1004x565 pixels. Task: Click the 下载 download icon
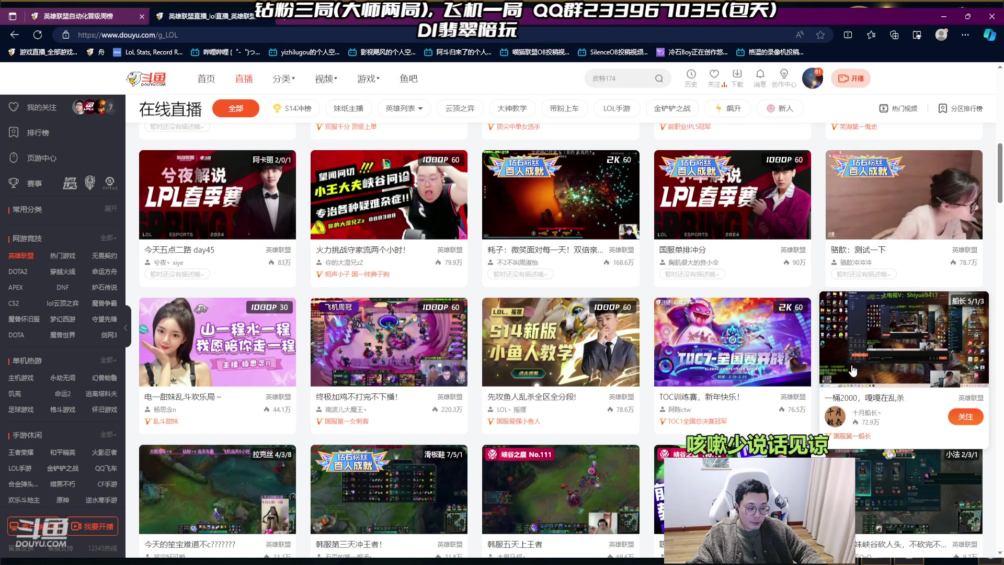pyautogui.click(x=737, y=78)
